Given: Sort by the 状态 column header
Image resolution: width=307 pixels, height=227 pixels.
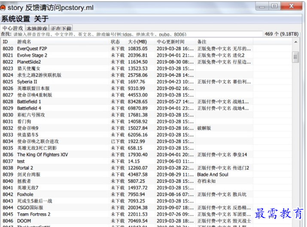Looking at the screenshot, I should (118, 42).
